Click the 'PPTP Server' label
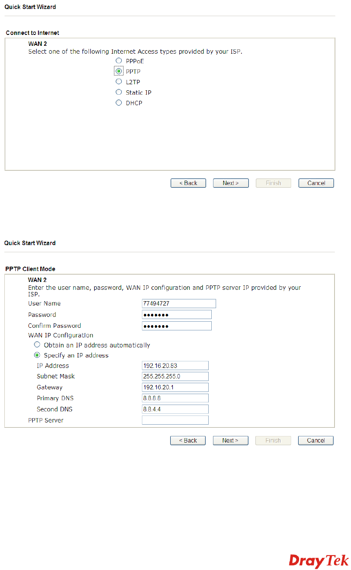The width and height of the screenshot is (351, 570). [x=46, y=420]
